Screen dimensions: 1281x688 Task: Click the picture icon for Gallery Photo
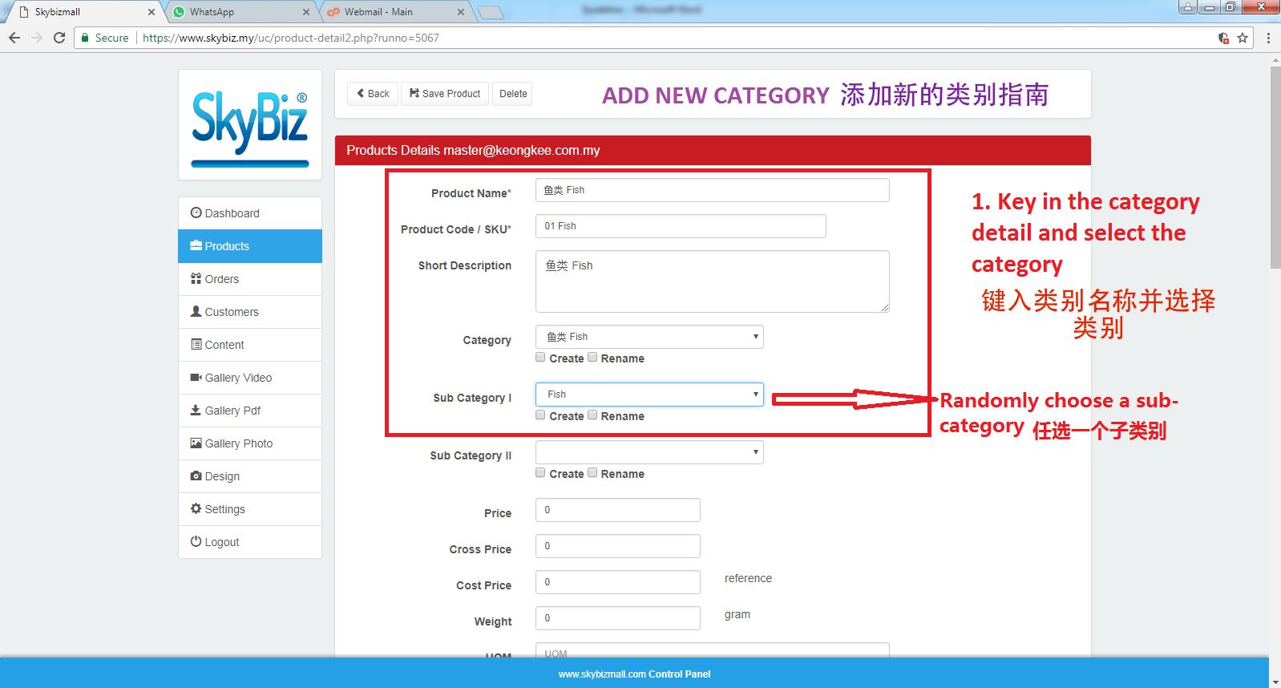tap(196, 443)
